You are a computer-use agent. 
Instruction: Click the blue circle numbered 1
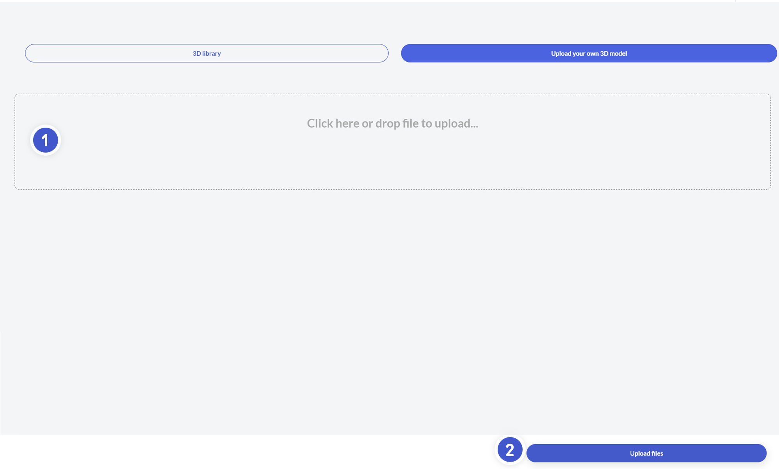[46, 140]
